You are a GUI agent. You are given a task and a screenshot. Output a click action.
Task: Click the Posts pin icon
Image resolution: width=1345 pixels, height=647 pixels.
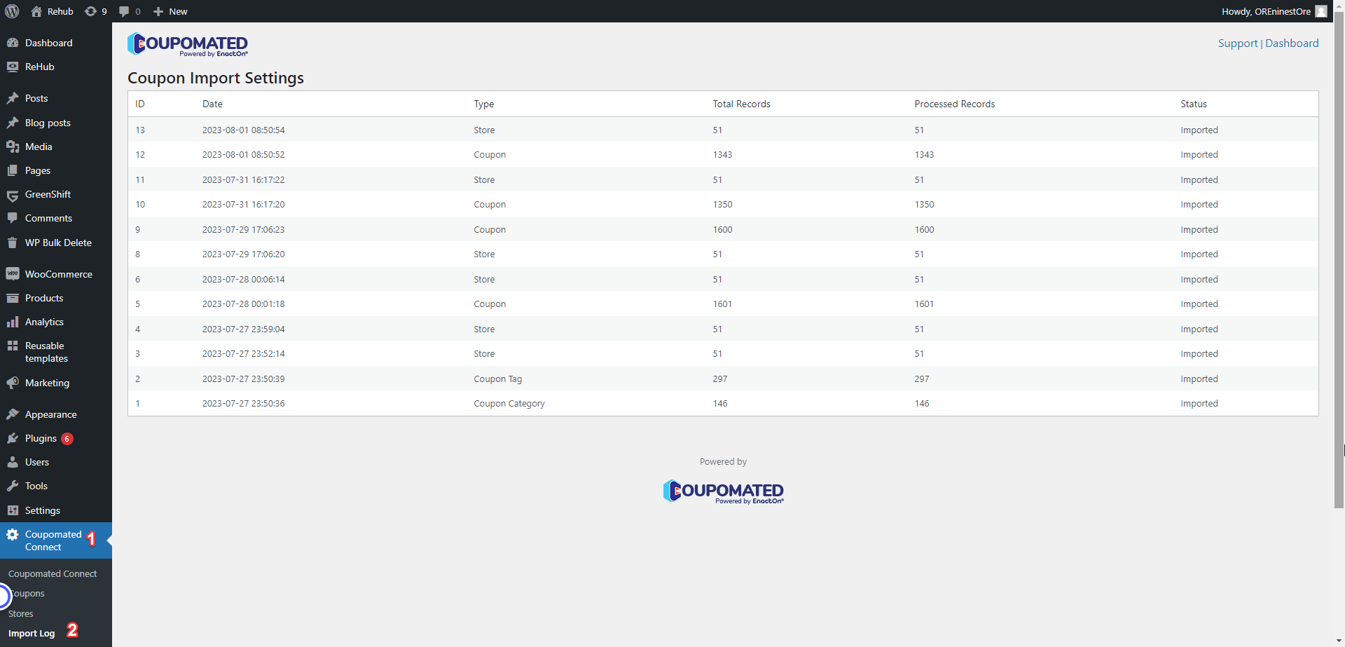[13, 98]
